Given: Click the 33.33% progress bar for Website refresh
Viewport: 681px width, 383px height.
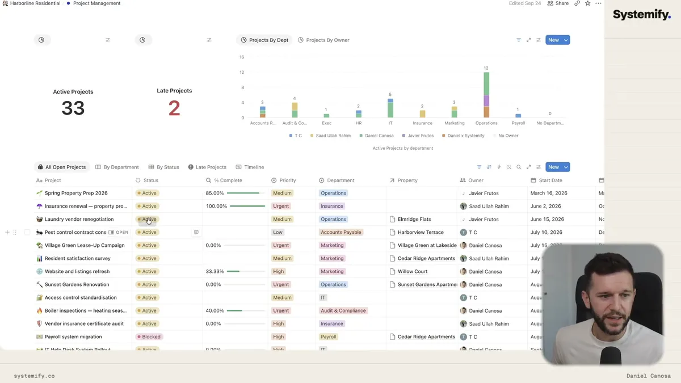Looking at the screenshot, I should pyautogui.click(x=246, y=271).
